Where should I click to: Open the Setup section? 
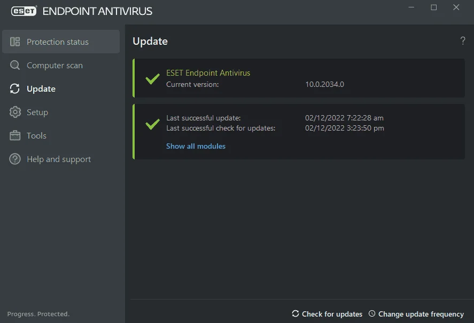(x=61, y=112)
